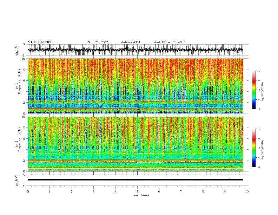Click the time axis tick label "0"

pyautogui.click(x=28, y=191)
